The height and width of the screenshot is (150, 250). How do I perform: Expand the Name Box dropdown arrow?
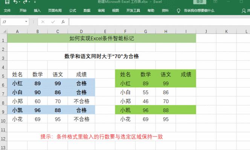[26, 22]
